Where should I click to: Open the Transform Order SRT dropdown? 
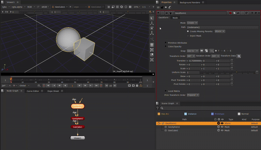(191, 56)
